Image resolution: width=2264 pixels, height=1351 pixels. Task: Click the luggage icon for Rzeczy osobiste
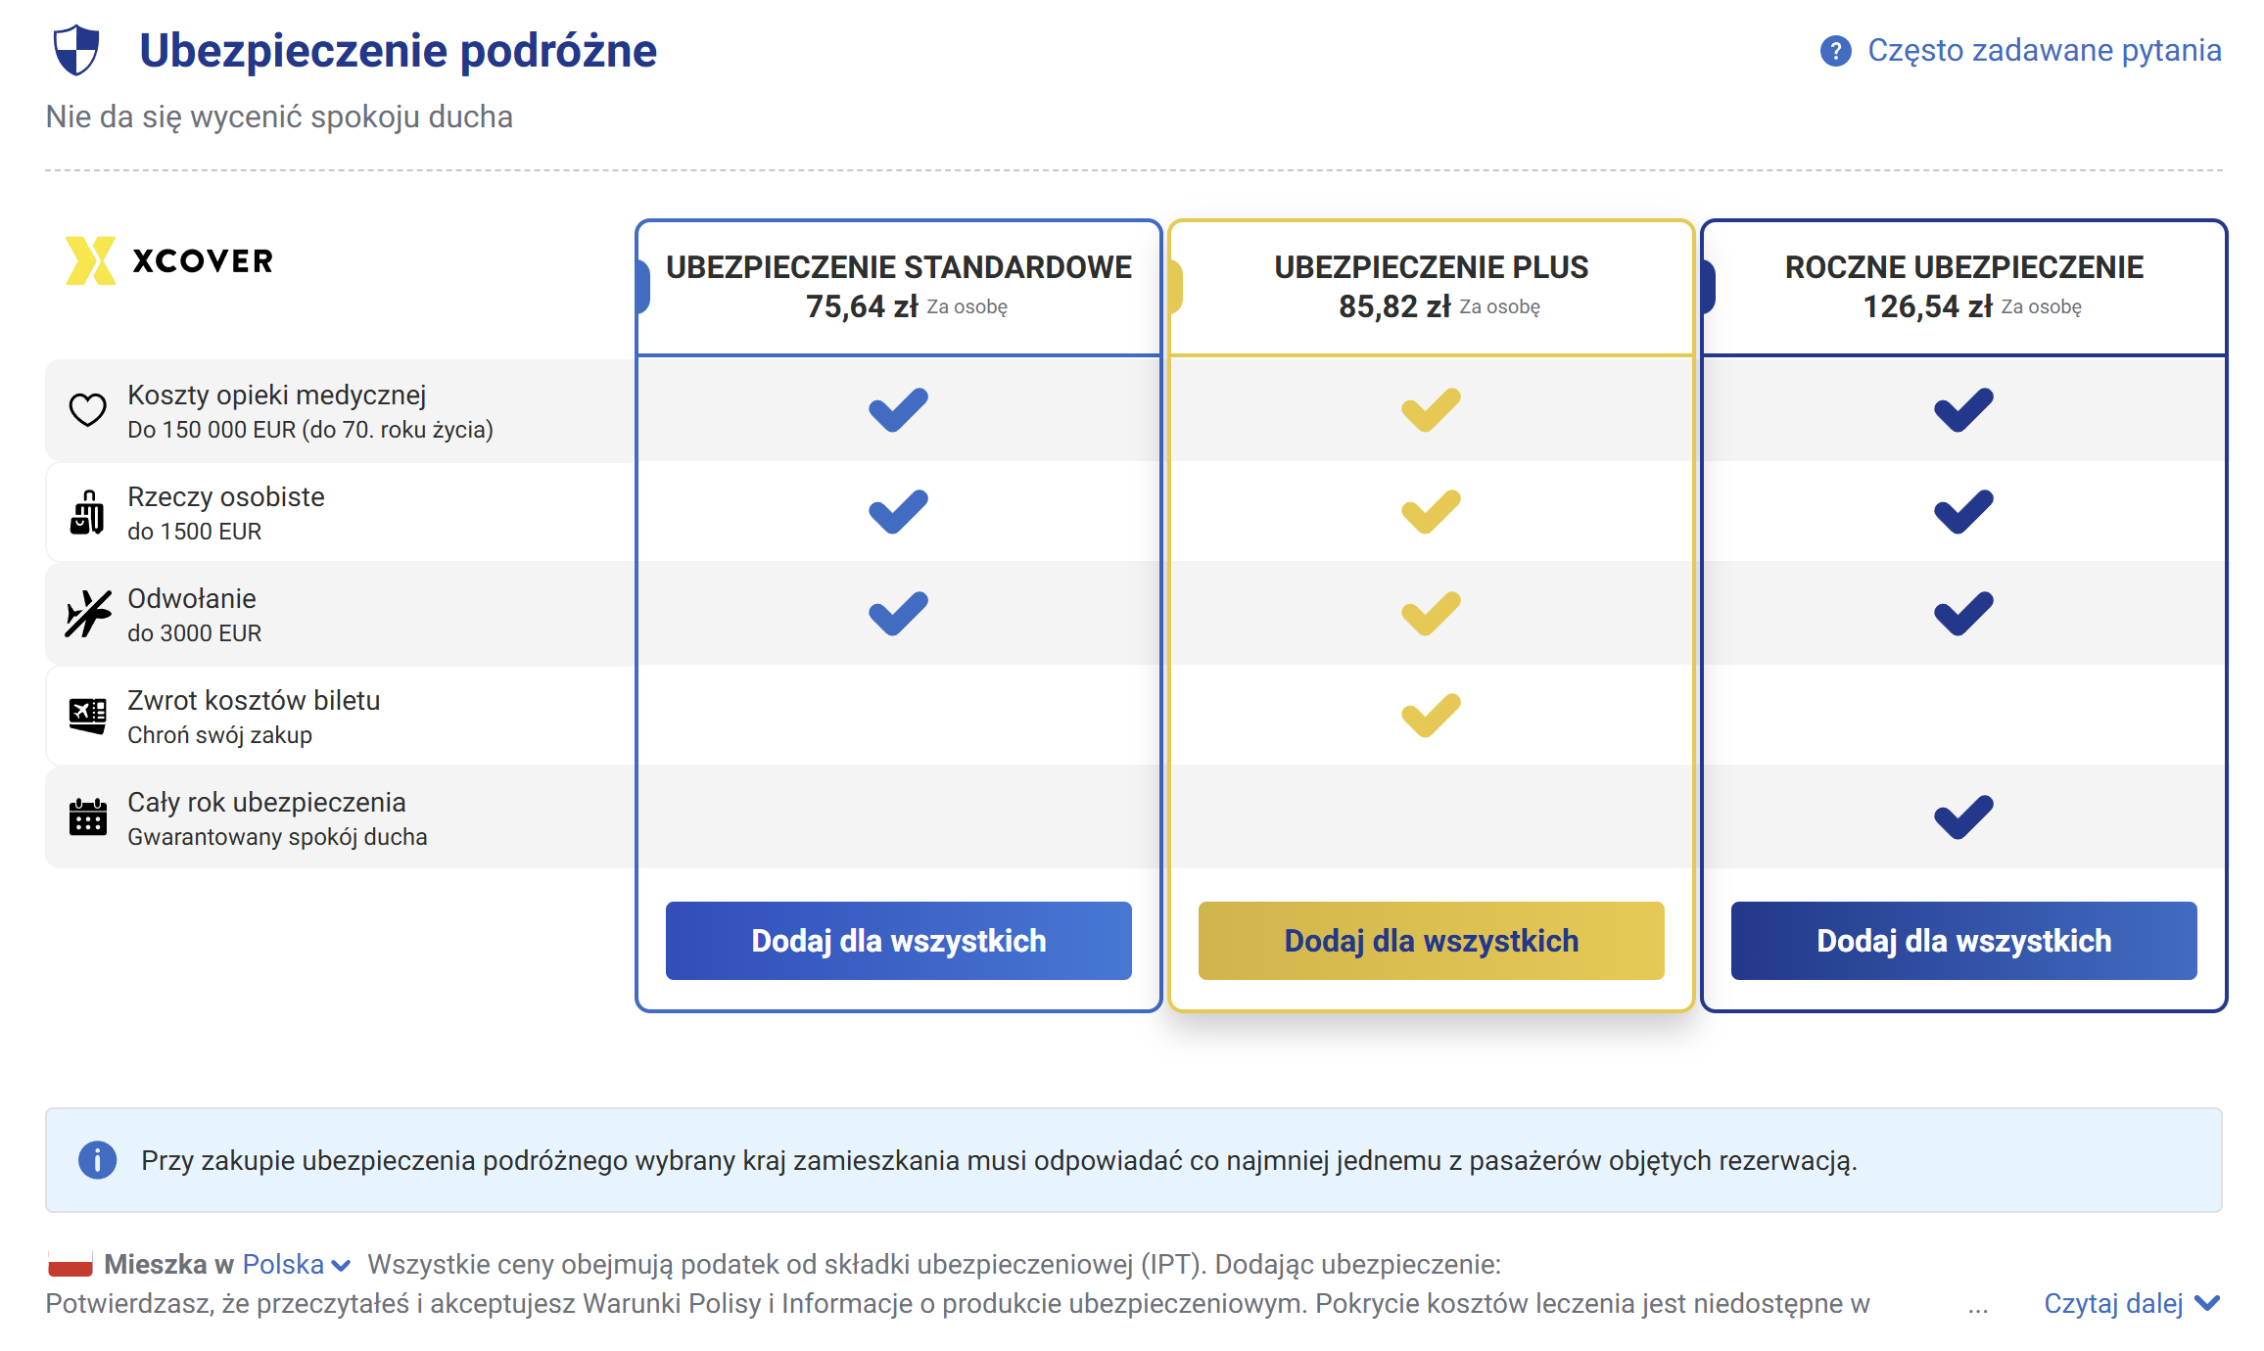pos(87,512)
